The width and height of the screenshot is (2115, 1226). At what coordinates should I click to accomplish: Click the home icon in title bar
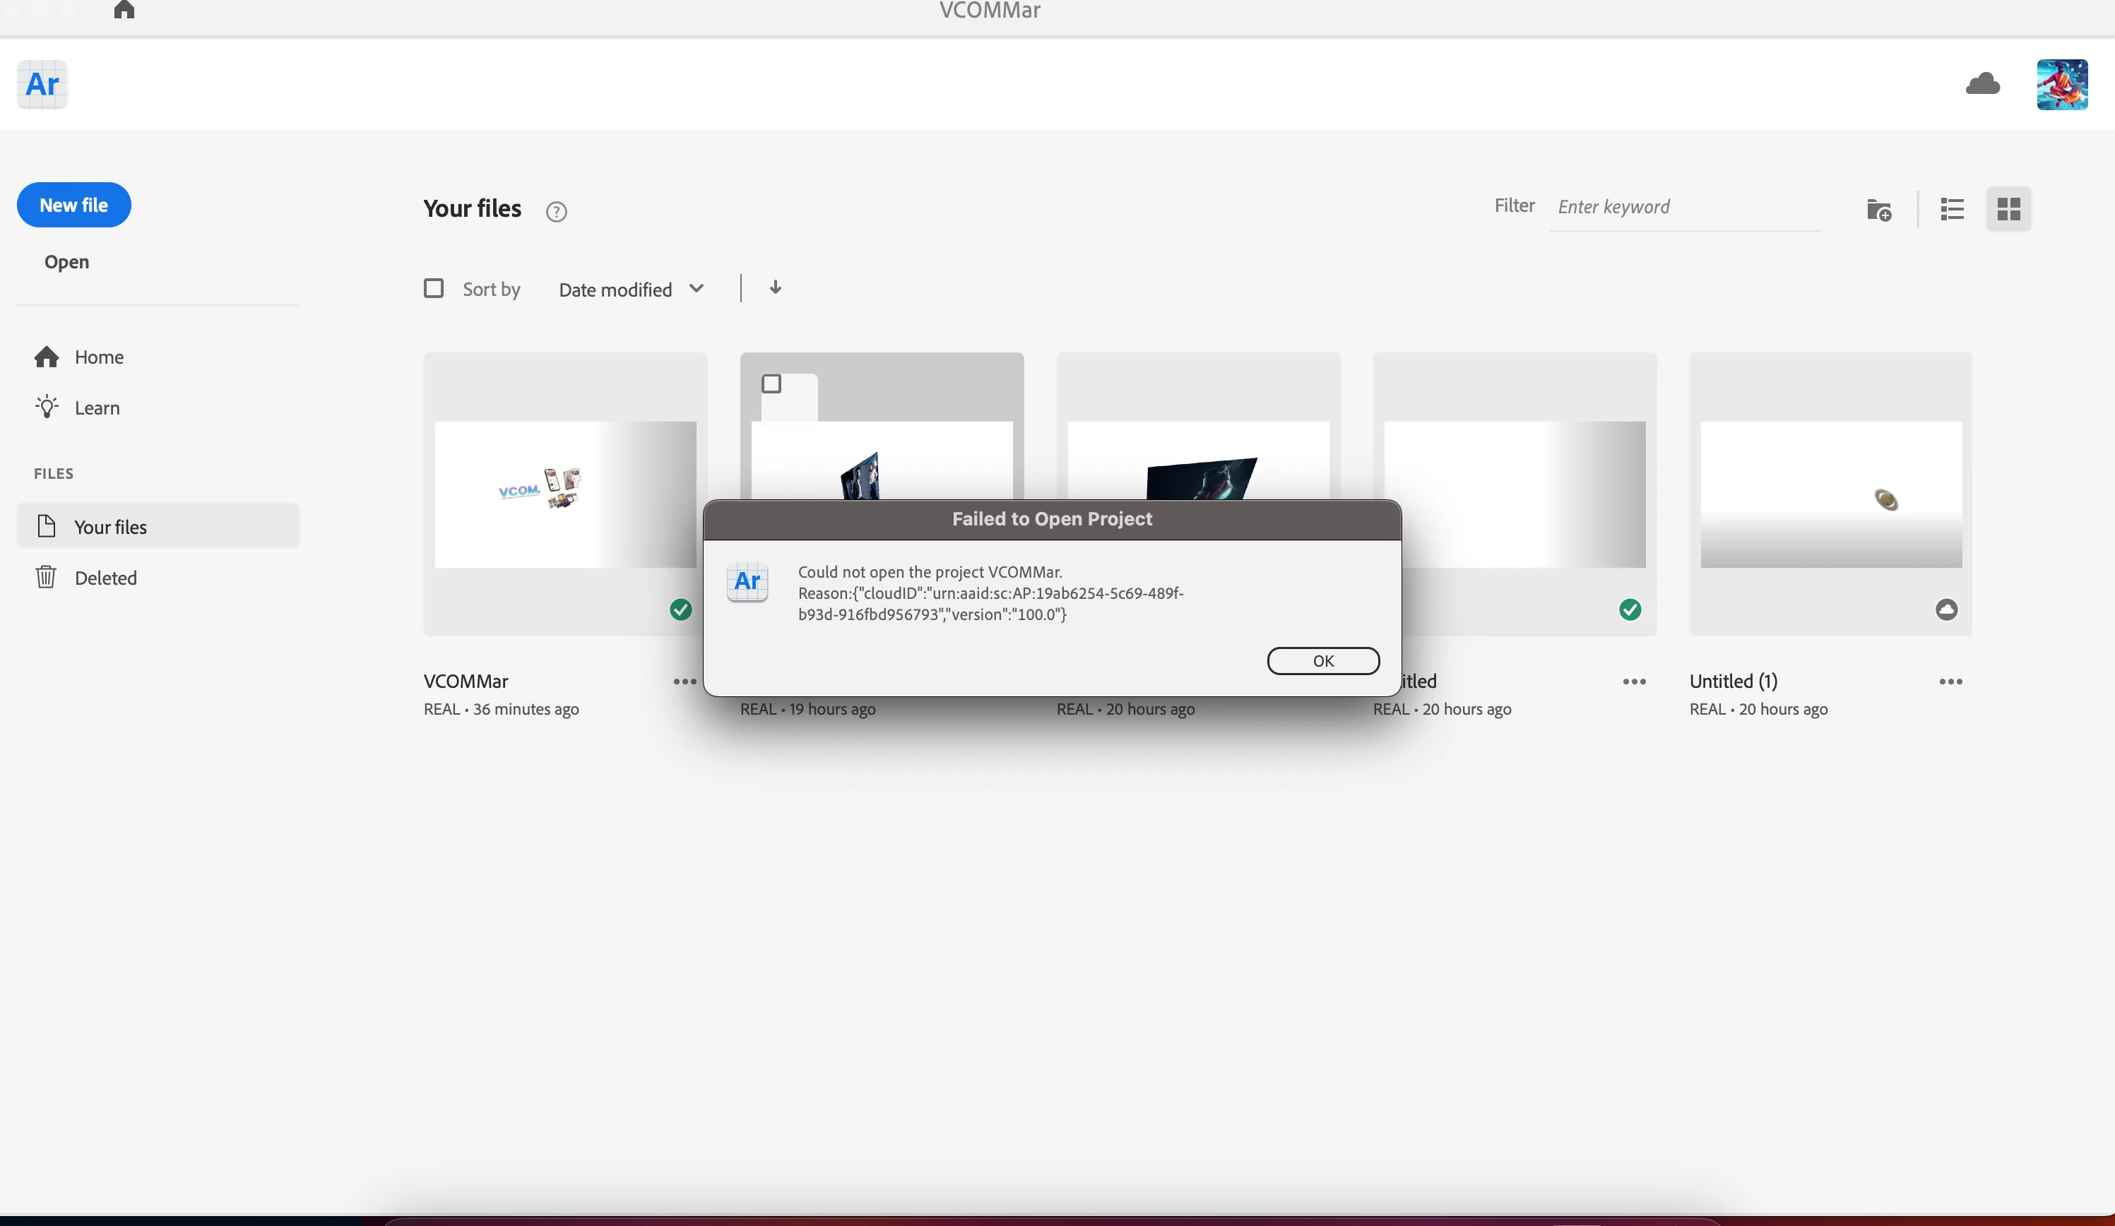[x=124, y=10]
